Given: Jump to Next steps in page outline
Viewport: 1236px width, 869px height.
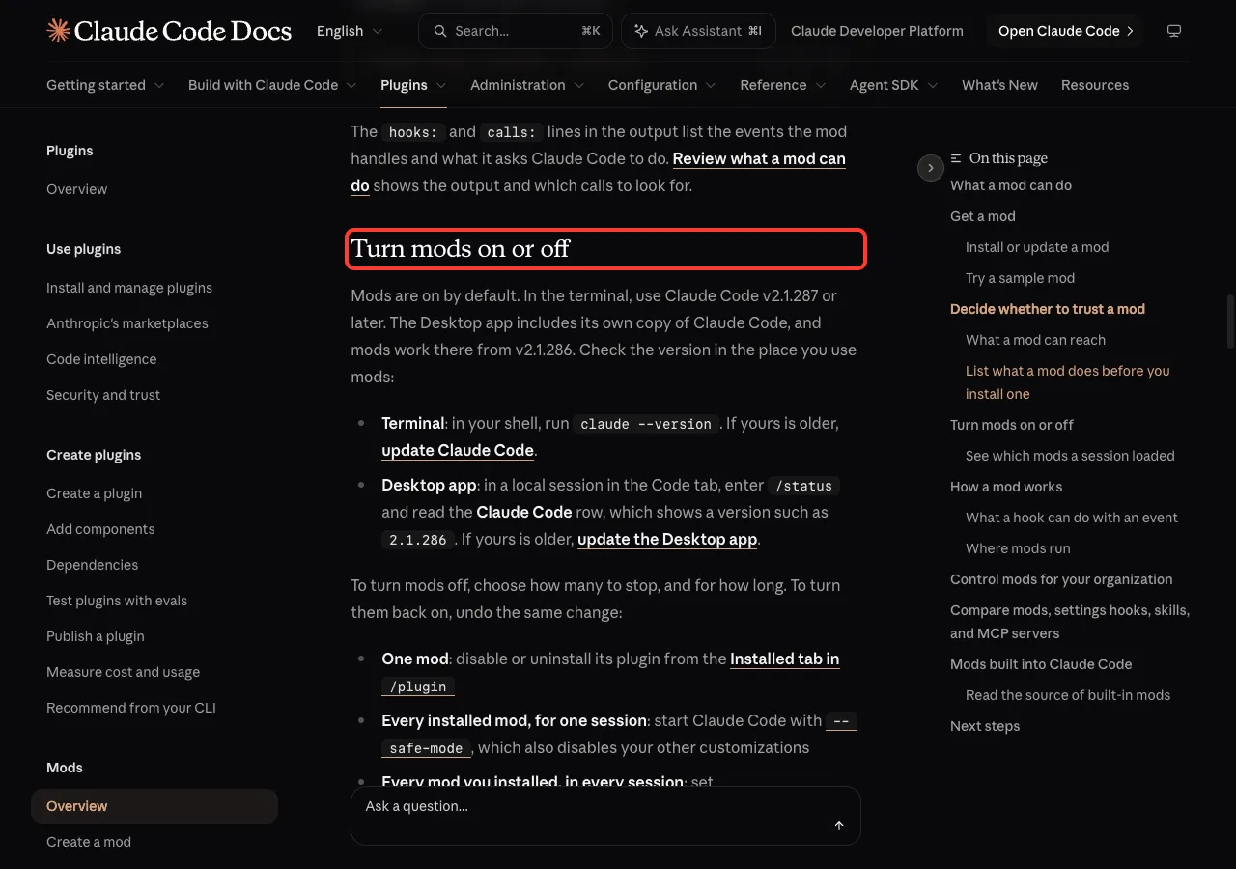Looking at the screenshot, I should point(985,726).
